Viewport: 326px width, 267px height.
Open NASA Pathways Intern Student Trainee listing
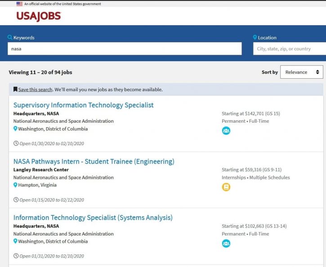point(94,161)
